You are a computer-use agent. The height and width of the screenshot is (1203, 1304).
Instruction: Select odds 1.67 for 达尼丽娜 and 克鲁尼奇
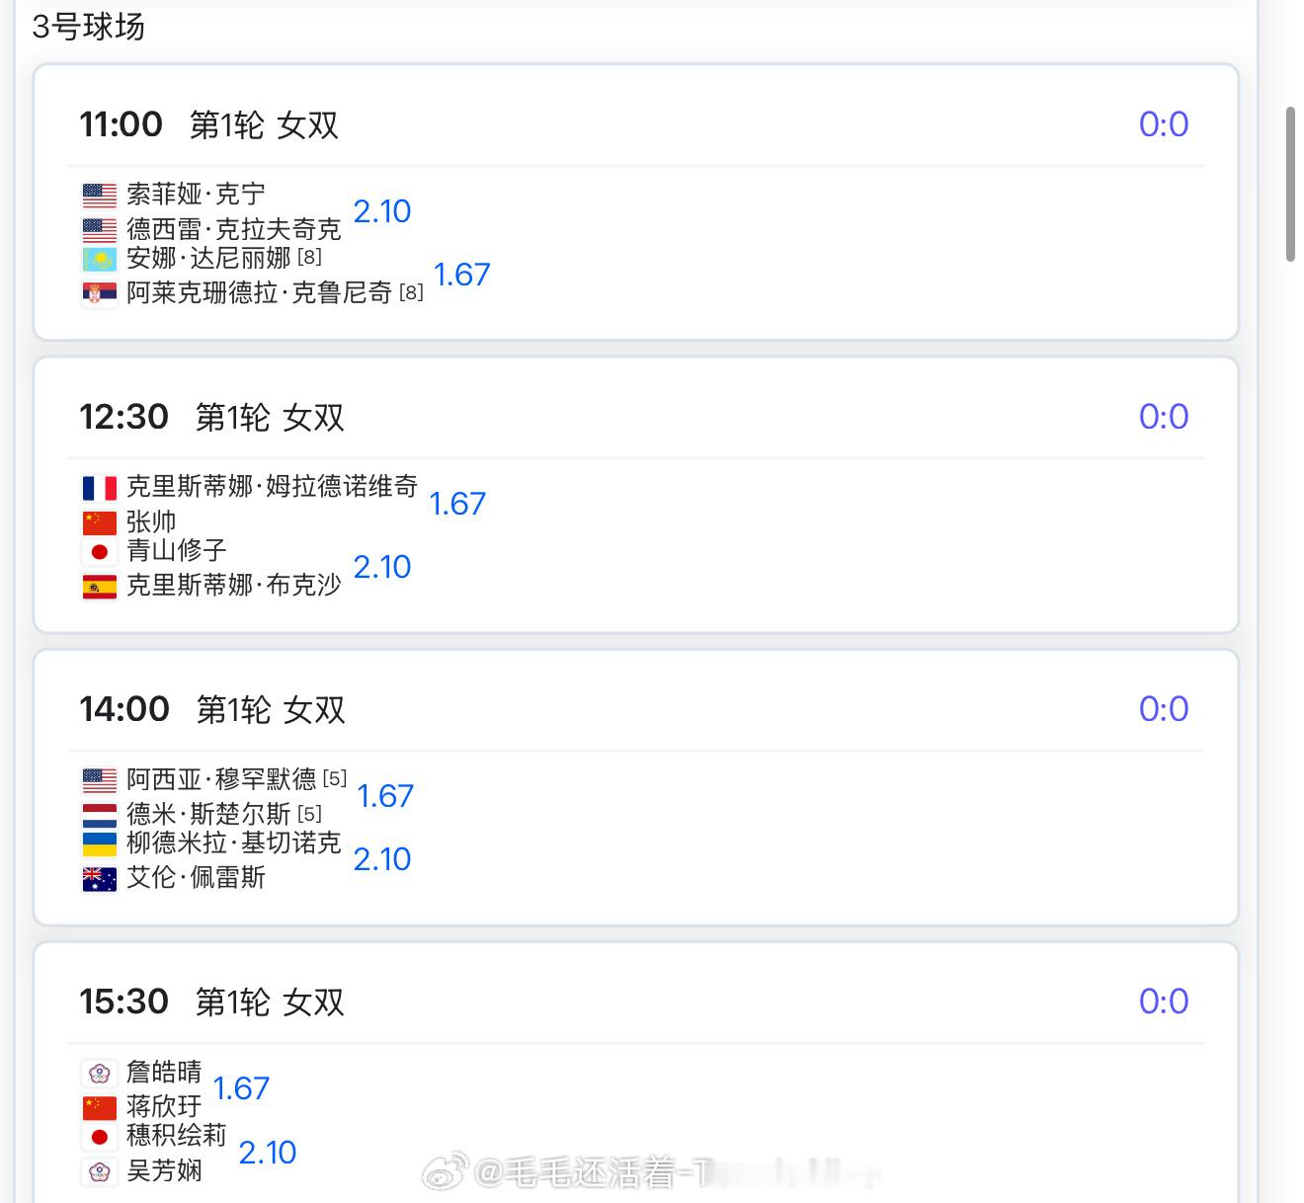[461, 275]
